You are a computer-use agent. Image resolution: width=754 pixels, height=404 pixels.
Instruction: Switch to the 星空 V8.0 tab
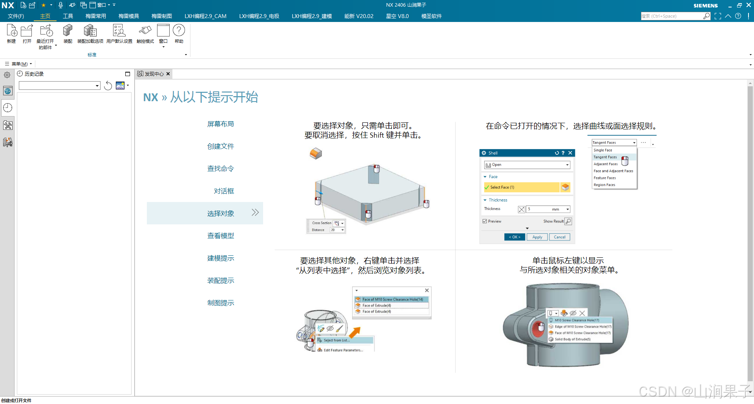click(397, 16)
